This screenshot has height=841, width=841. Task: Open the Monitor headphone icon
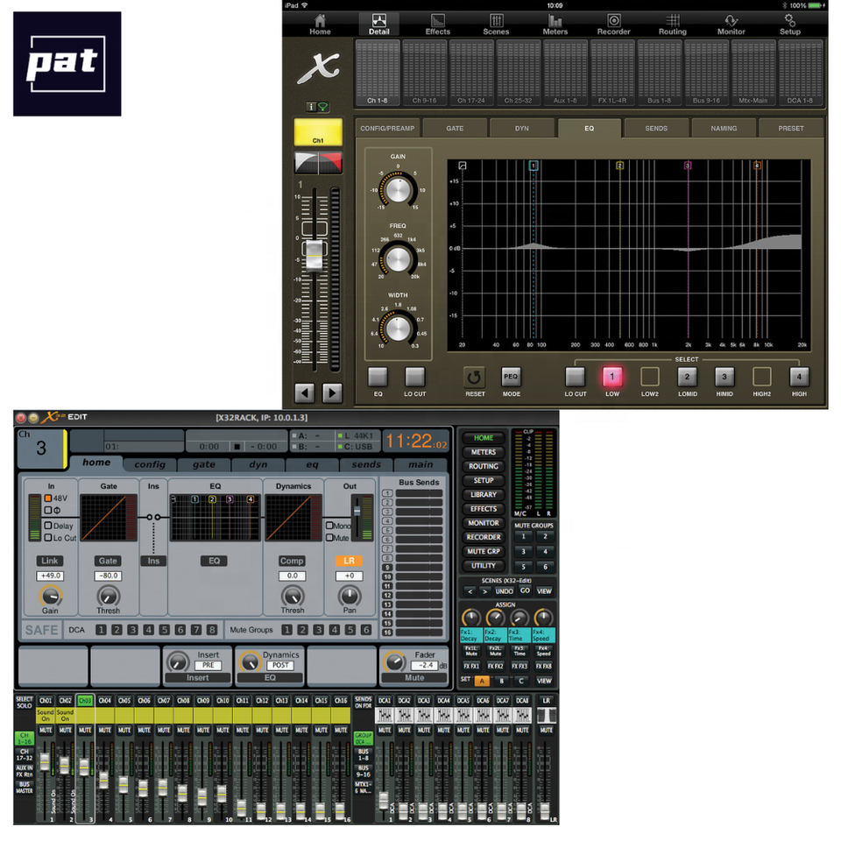(x=731, y=25)
